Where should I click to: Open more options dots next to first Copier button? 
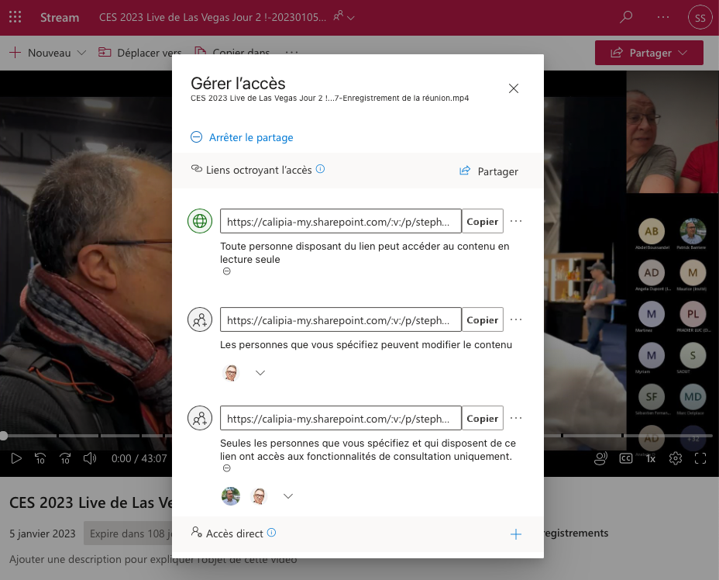click(x=516, y=221)
